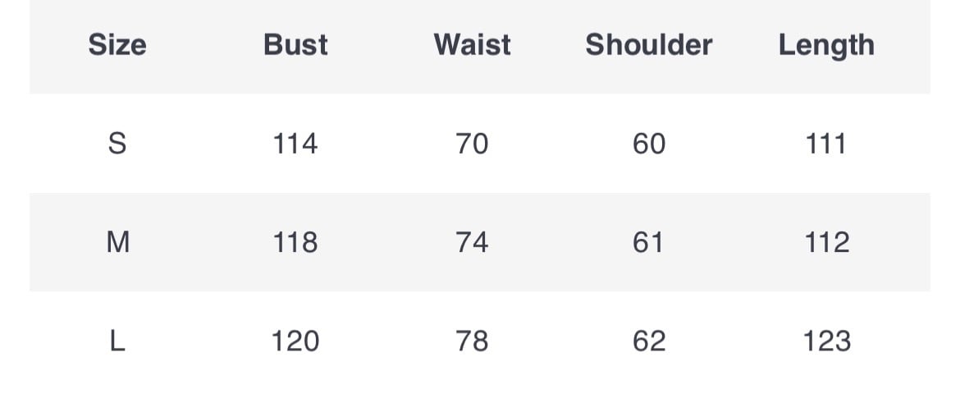
Task: Click shoulder value 62 for size L
Action: (649, 341)
